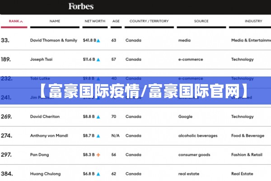Click Joseph Tsai's age value 57
The height and width of the screenshot is (181, 271).
coord(113,59)
